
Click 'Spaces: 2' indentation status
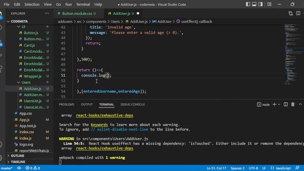[237, 168]
